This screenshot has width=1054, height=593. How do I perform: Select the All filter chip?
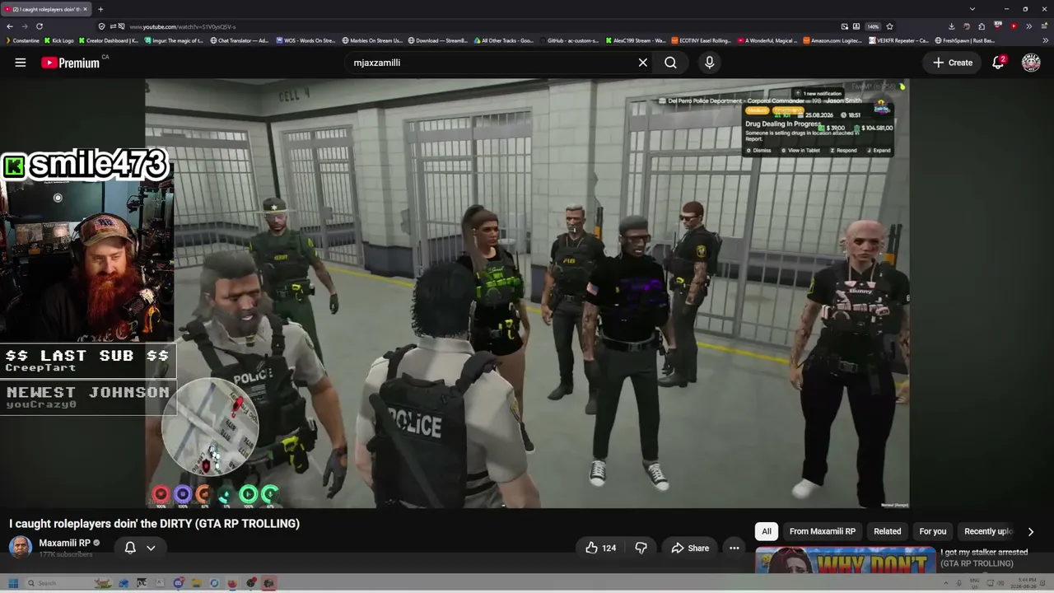point(767,531)
